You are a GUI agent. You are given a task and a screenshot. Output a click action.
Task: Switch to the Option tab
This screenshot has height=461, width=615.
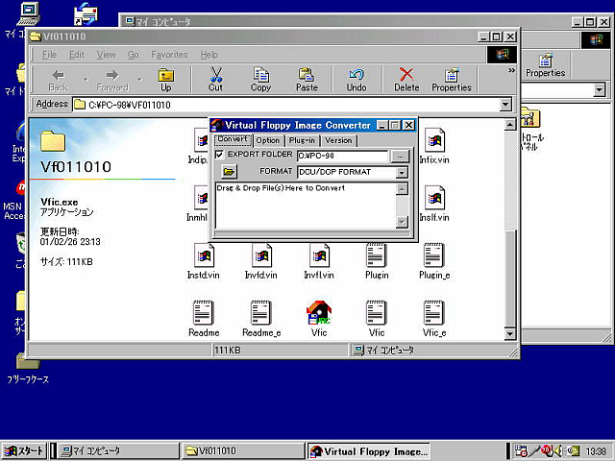(x=268, y=140)
